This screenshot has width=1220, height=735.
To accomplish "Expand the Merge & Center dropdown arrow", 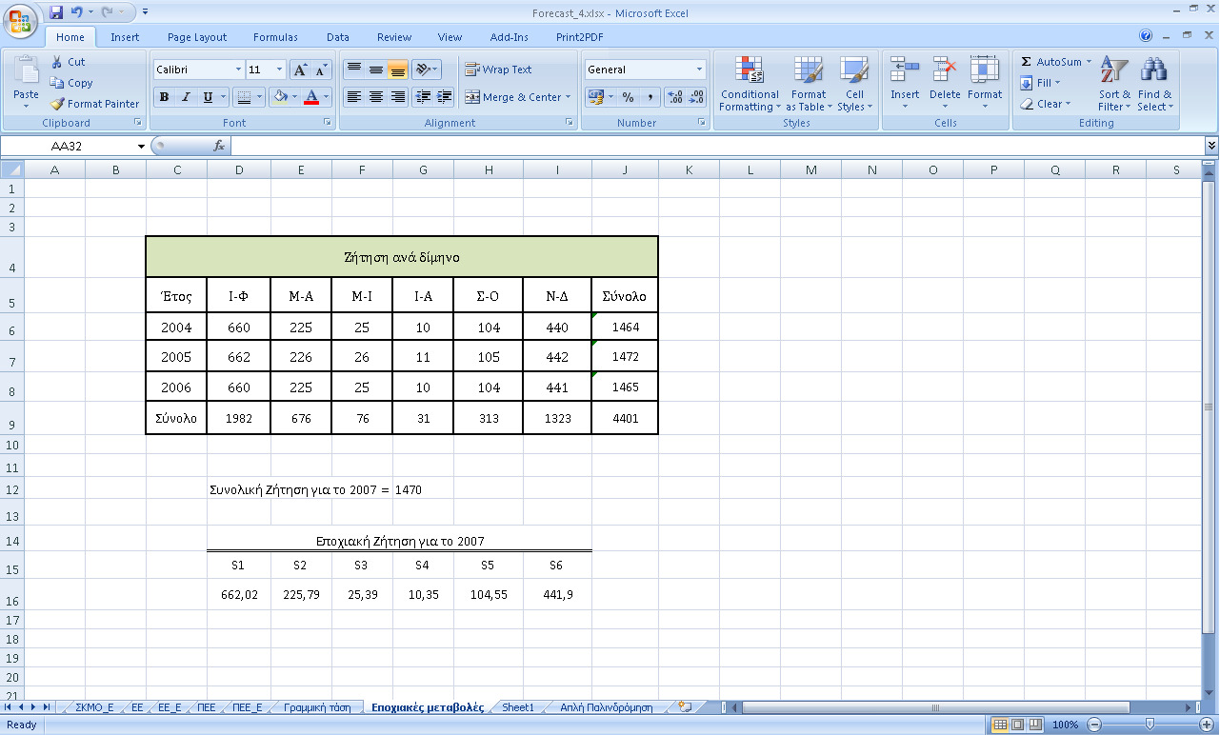I will coord(568,97).
